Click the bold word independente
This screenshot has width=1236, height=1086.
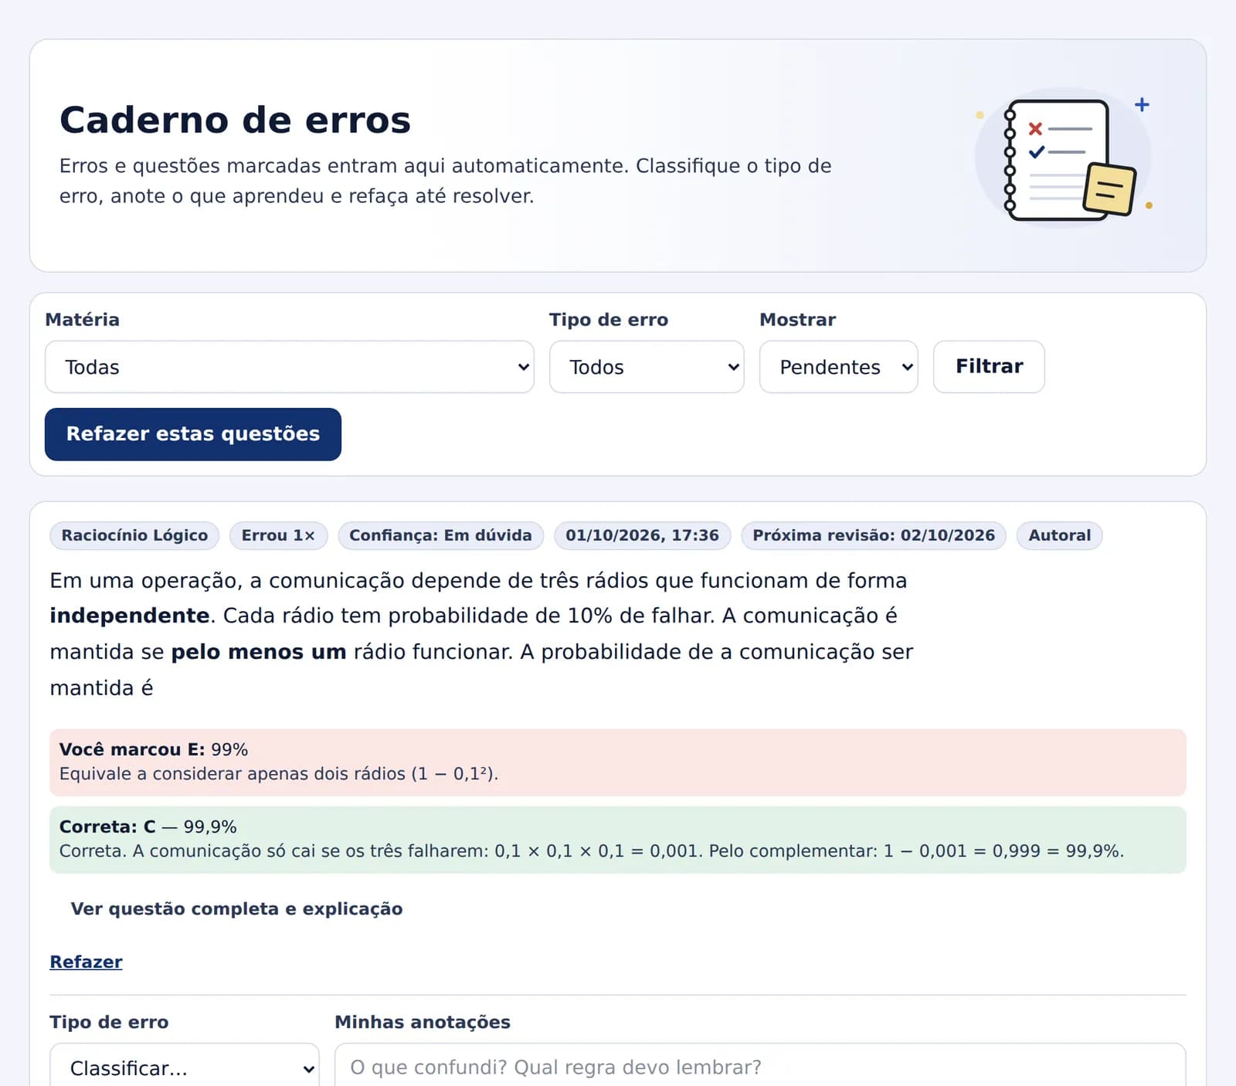(x=129, y=616)
